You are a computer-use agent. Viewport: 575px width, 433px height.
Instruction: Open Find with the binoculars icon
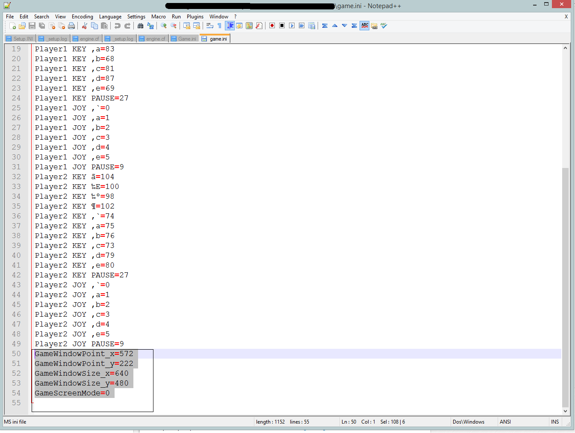pos(141,26)
